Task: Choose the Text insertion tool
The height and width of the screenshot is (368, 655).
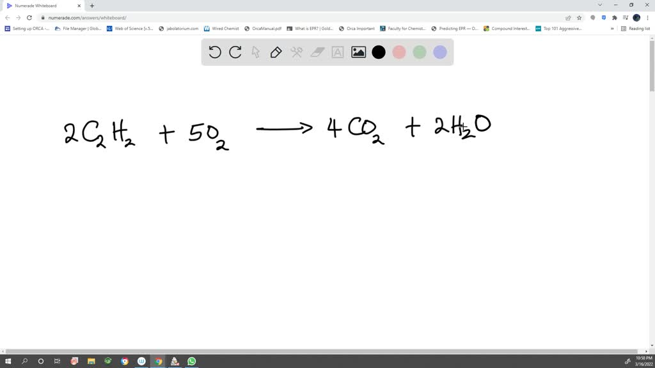Action: pos(337,52)
